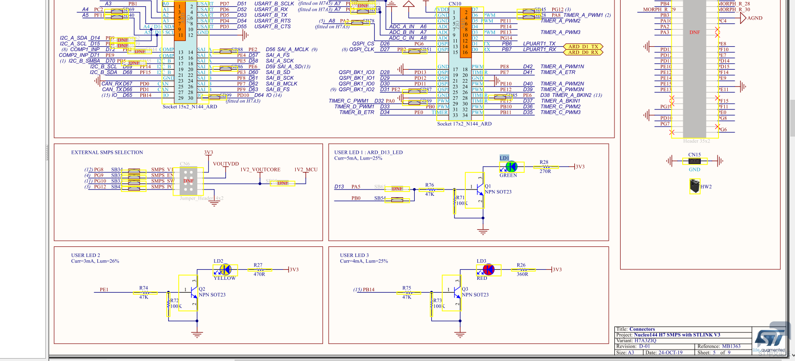Click the EXTERNAL SMPS SELECTION heading
This screenshot has width=795, height=361.
(x=107, y=152)
